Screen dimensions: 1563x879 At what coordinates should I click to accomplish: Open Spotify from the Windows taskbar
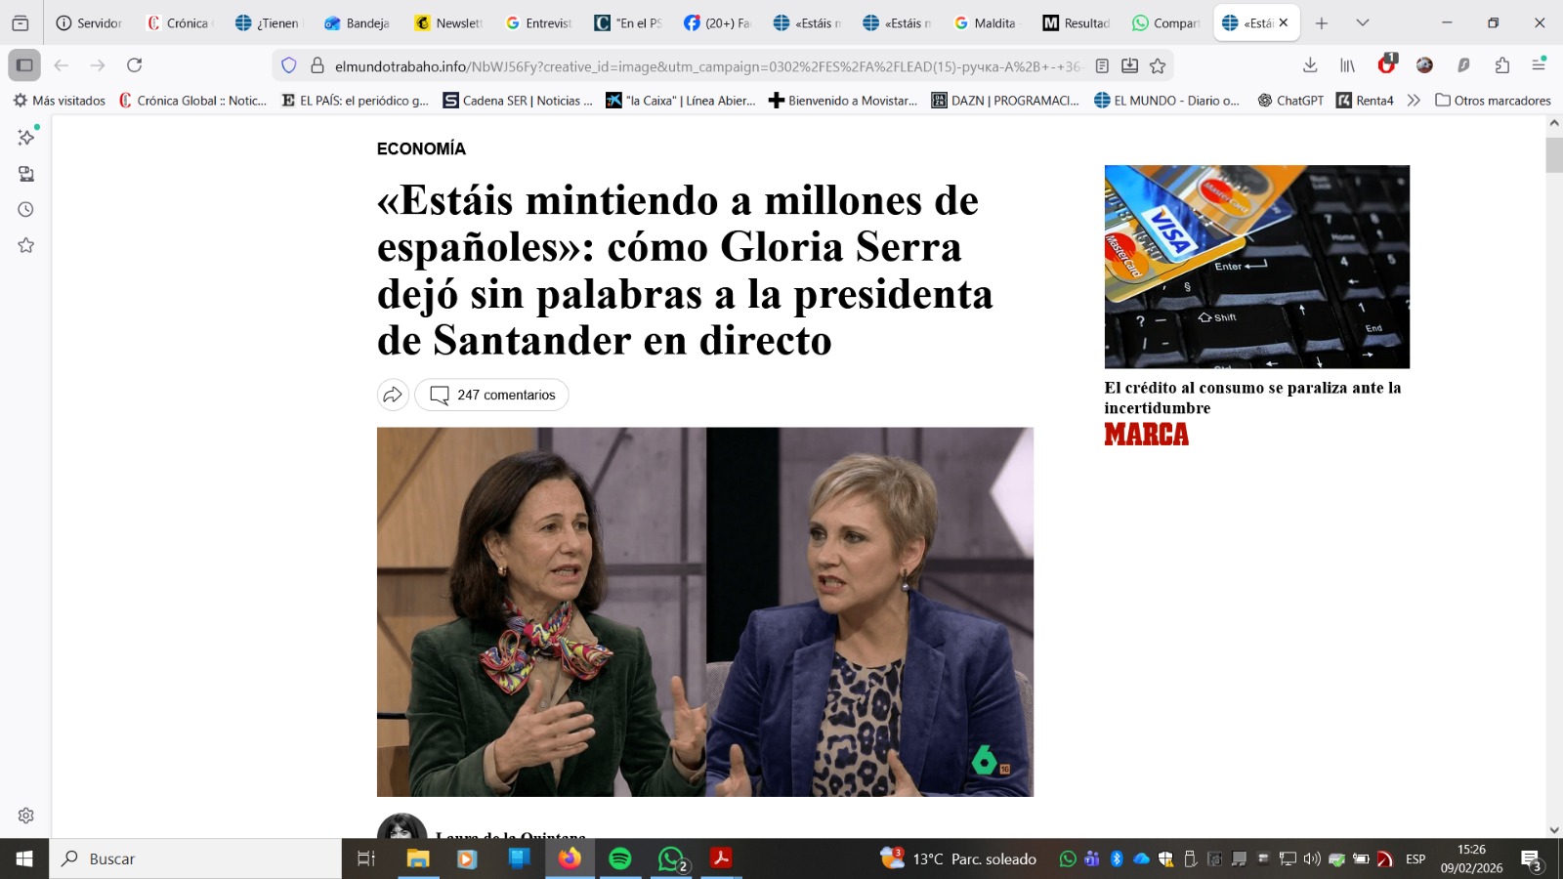coord(620,858)
